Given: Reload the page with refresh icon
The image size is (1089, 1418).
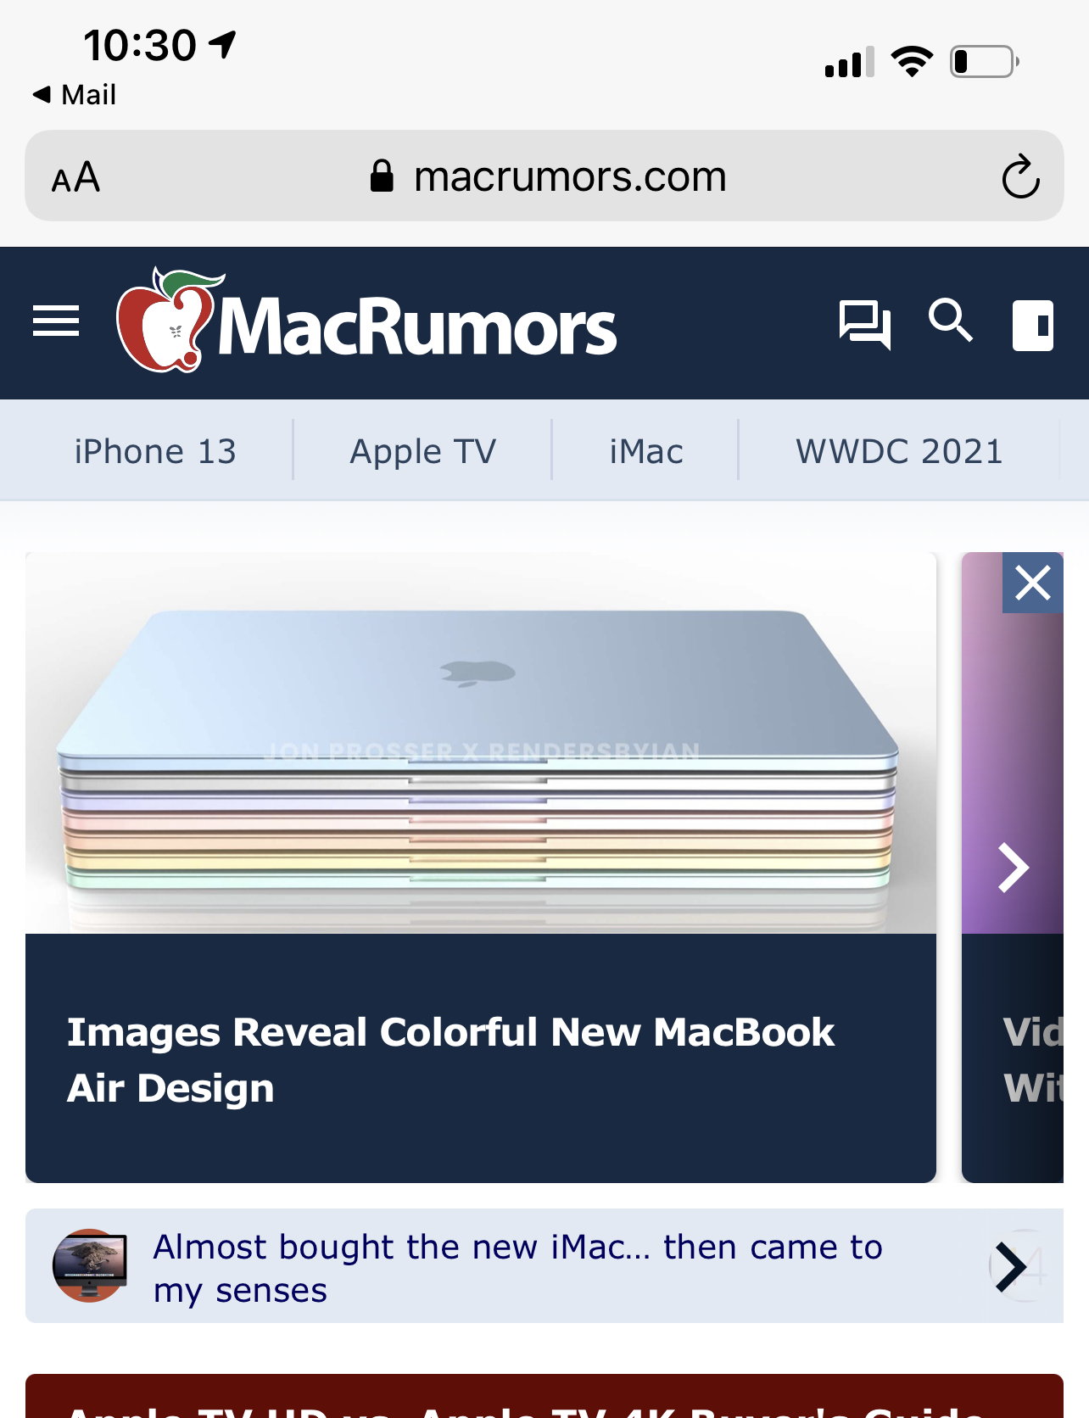Looking at the screenshot, I should pyautogui.click(x=1020, y=176).
